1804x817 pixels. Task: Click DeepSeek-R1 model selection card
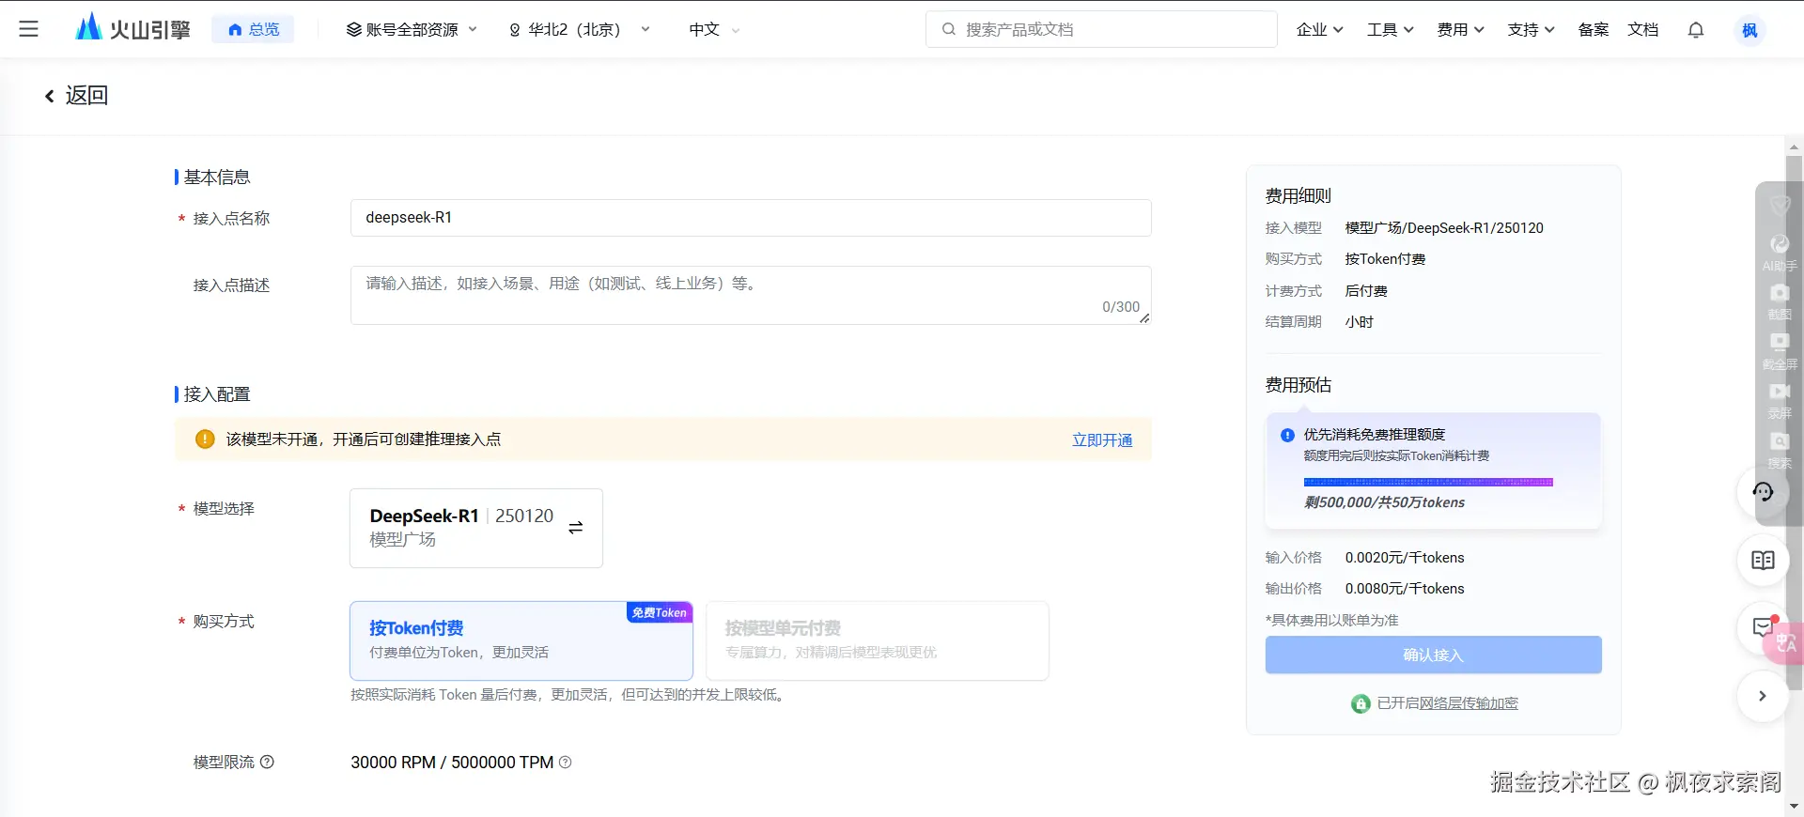[x=476, y=528]
